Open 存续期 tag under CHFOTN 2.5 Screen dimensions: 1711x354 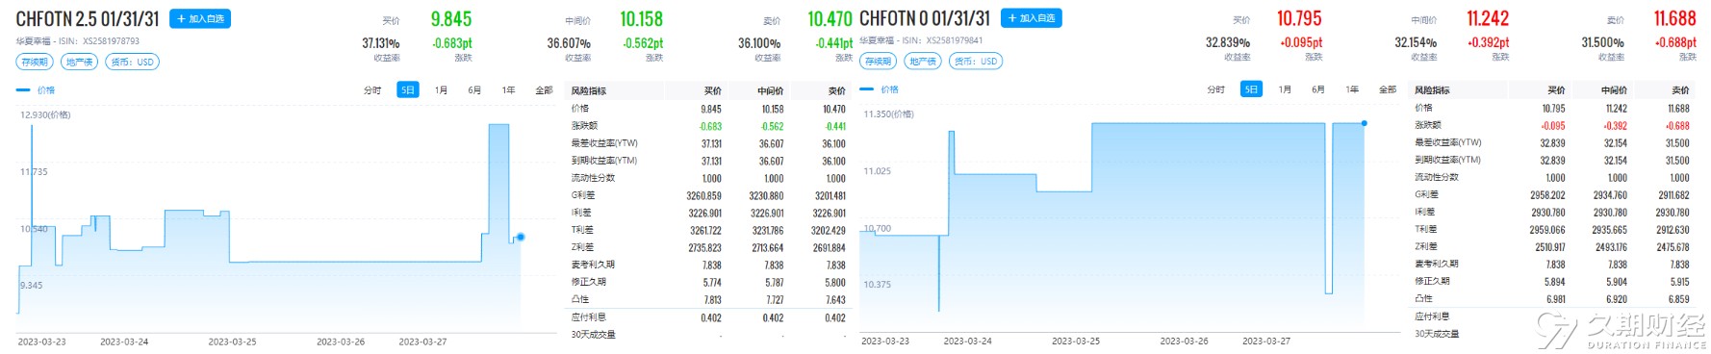point(35,62)
